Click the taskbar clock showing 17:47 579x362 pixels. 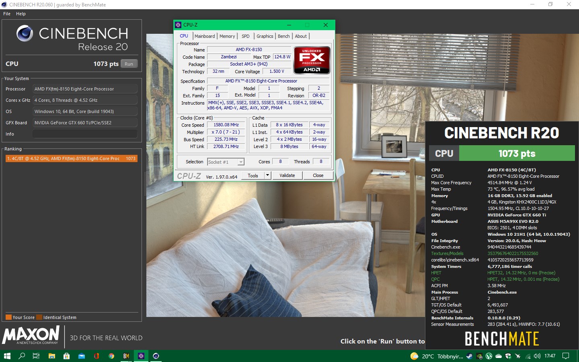550,356
